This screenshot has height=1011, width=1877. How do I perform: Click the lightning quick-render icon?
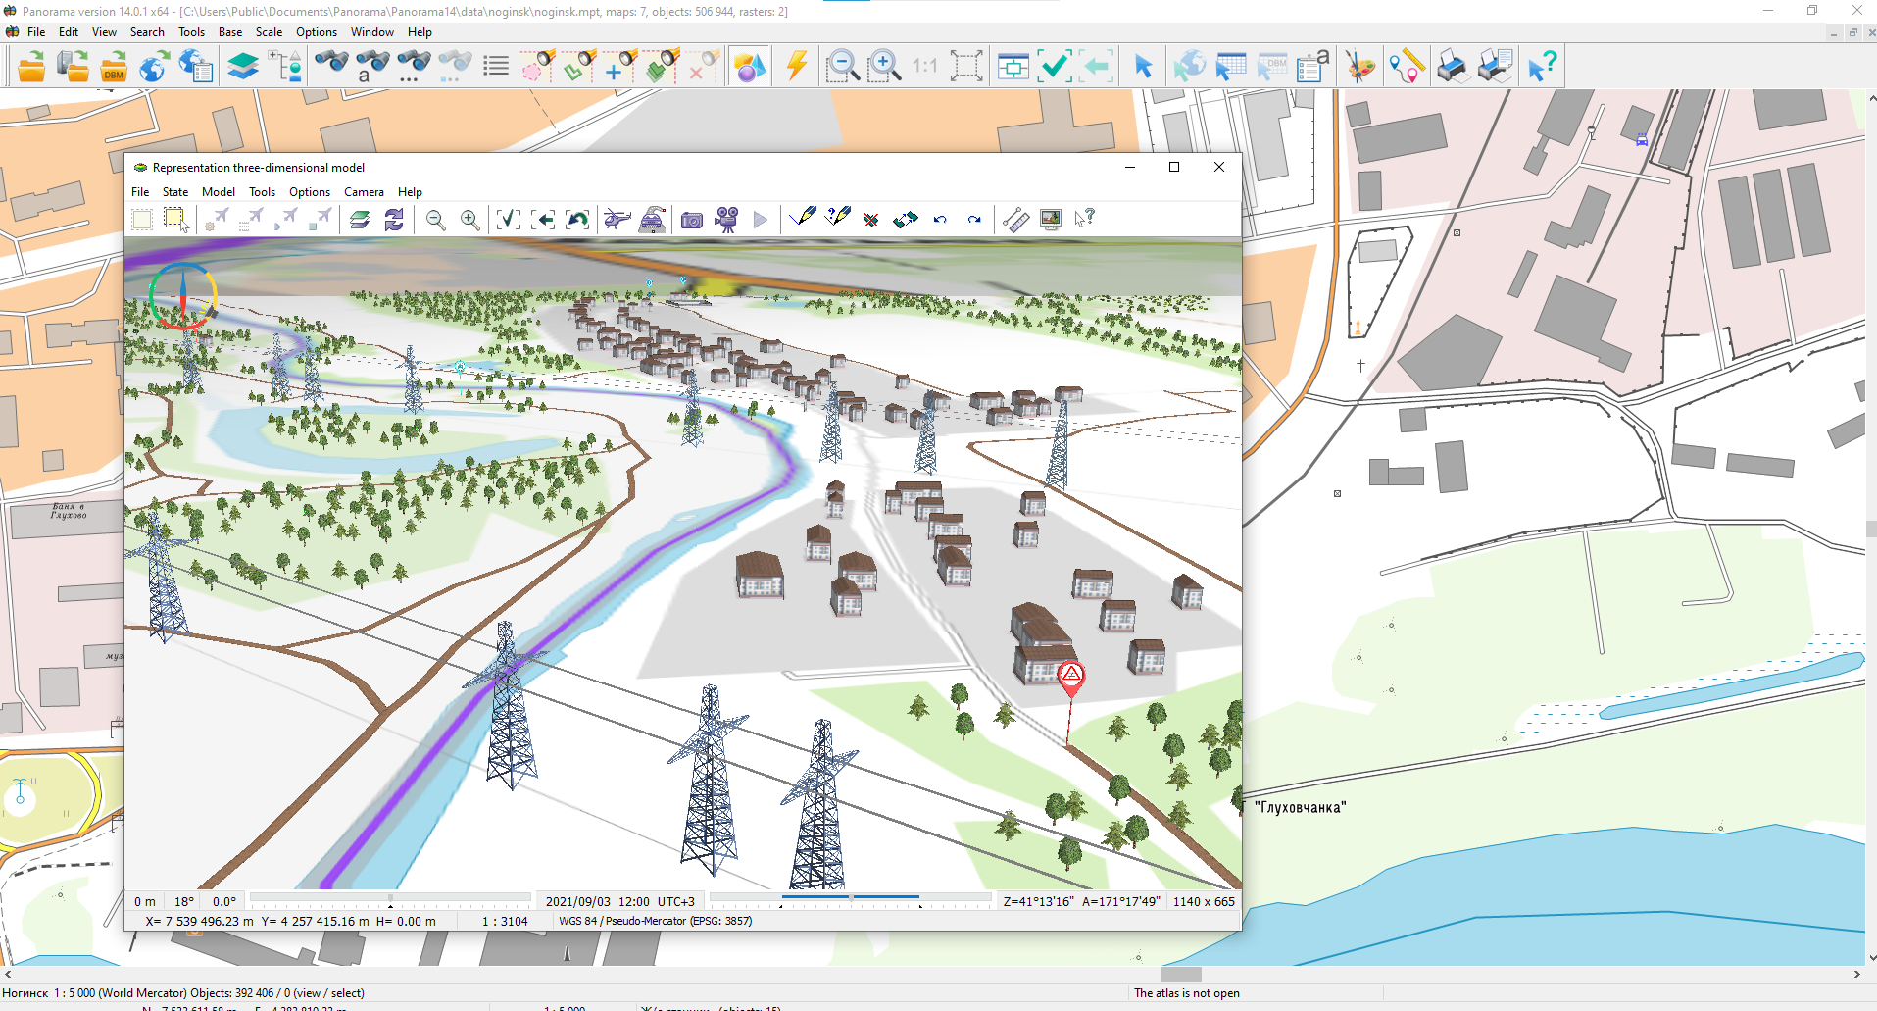pos(796,66)
